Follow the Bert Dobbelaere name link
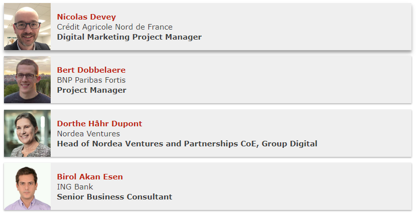 (91, 70)
